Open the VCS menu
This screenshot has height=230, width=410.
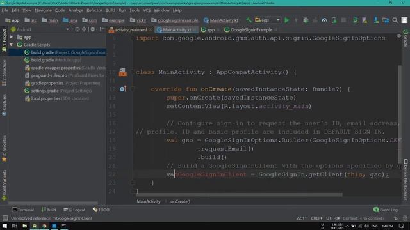click(147, 10)
